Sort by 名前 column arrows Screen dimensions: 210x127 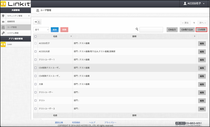(x=71, y=36)
